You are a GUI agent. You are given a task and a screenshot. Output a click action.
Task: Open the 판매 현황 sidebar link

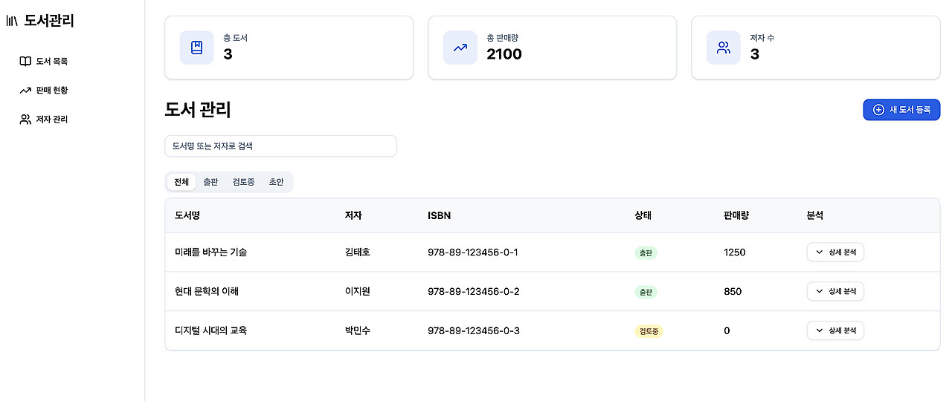pyautogui.click(x=51, y=91)
